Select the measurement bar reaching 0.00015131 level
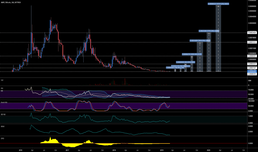This screenshot has width=258, height=152. [x=200, y=57]
